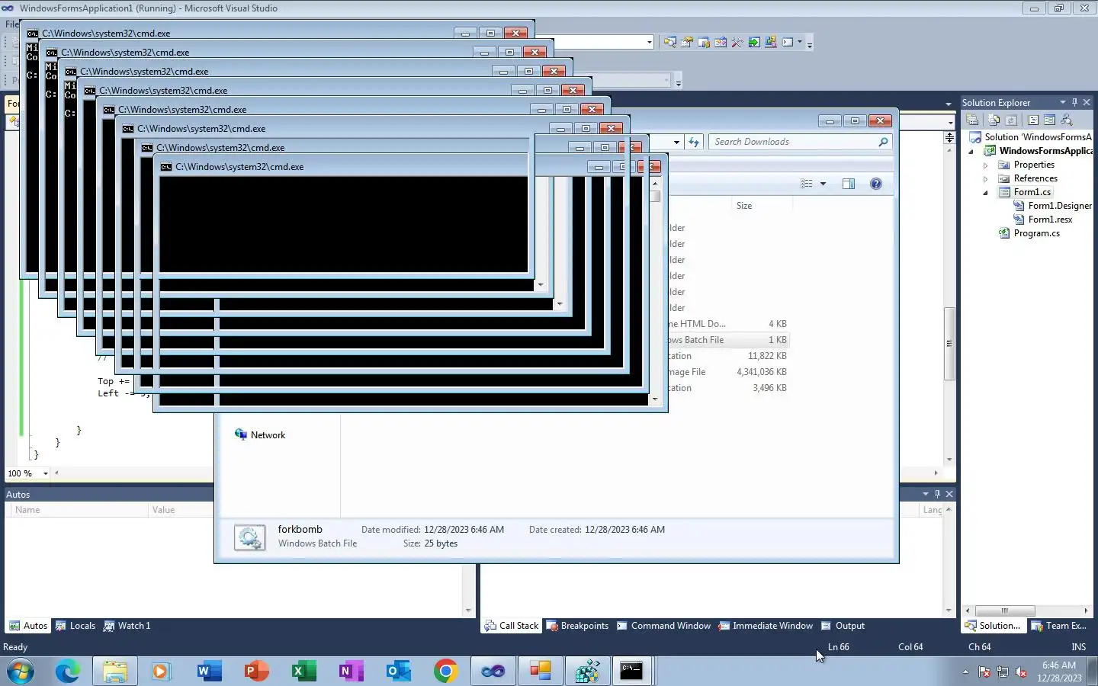Open the Explorer address bar history dropdown
This screenshot has width=1098, height=686.
[676, 142]
